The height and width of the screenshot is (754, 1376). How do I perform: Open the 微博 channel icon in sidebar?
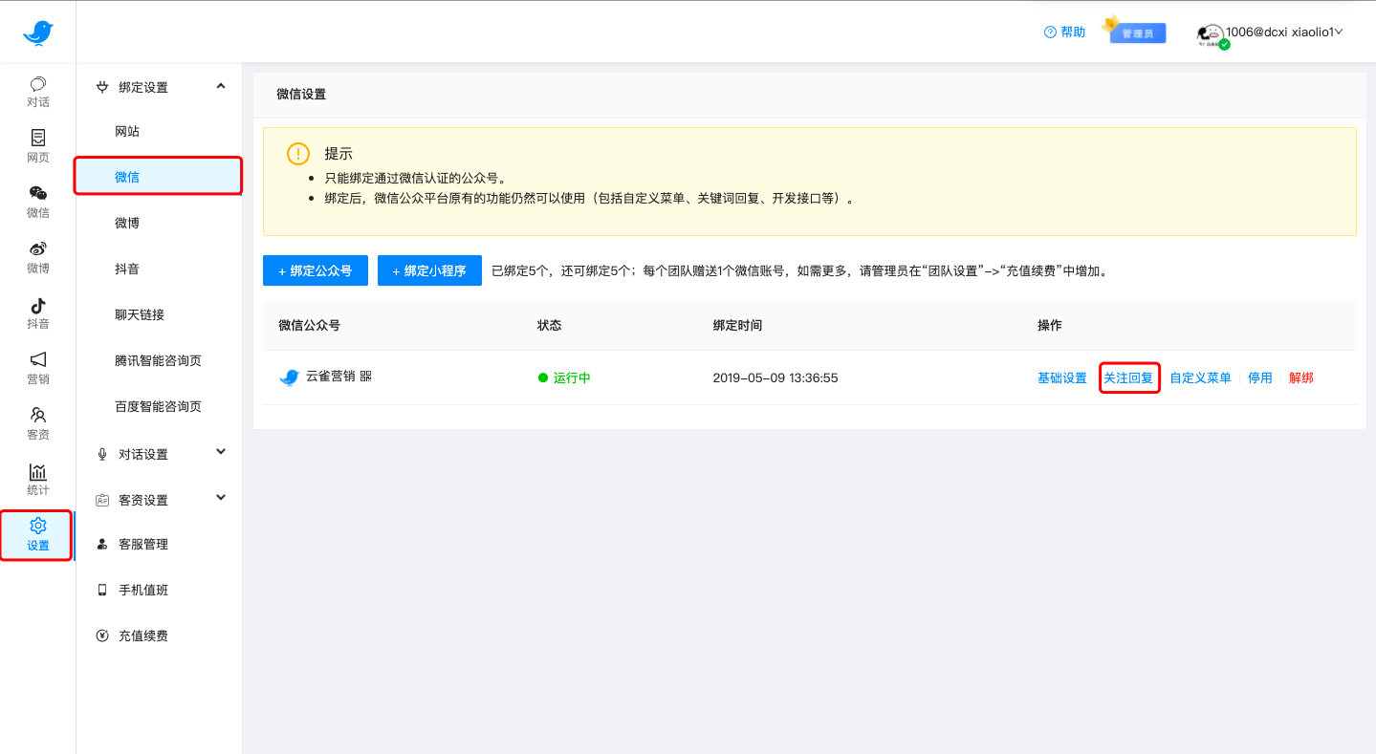coord(37,258)
